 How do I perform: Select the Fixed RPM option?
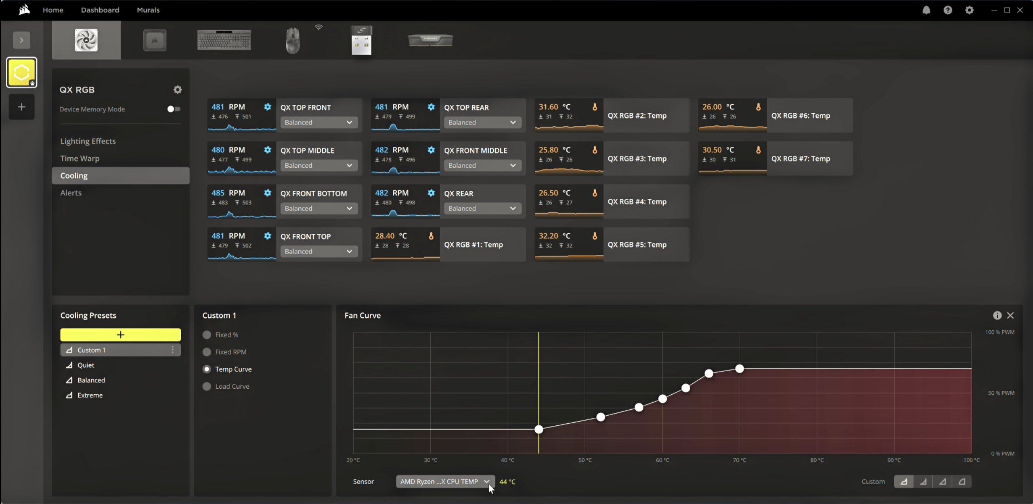click(206, 352)
